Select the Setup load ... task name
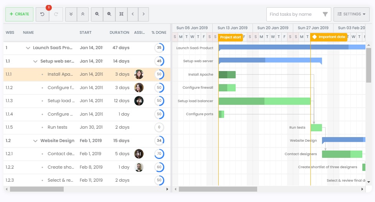375x202 pixels. click(61, 101)
